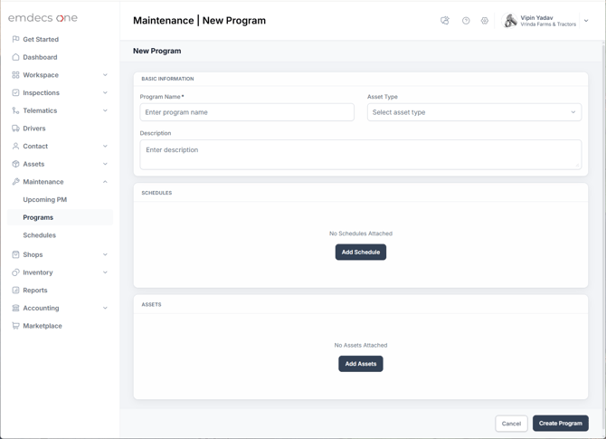Image resolution: width=606 pixels, height=439 pixels.
Task: Expand the Inspections menu chevron
Action: [105, 92]
